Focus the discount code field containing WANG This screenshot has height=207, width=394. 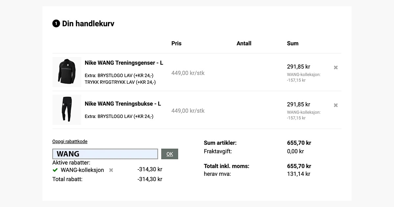coord(105,154)
